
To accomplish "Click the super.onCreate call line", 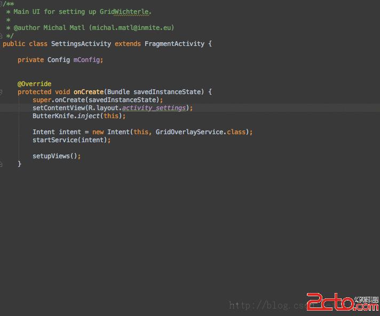I will pyautogui.click(x=98, y=100).
